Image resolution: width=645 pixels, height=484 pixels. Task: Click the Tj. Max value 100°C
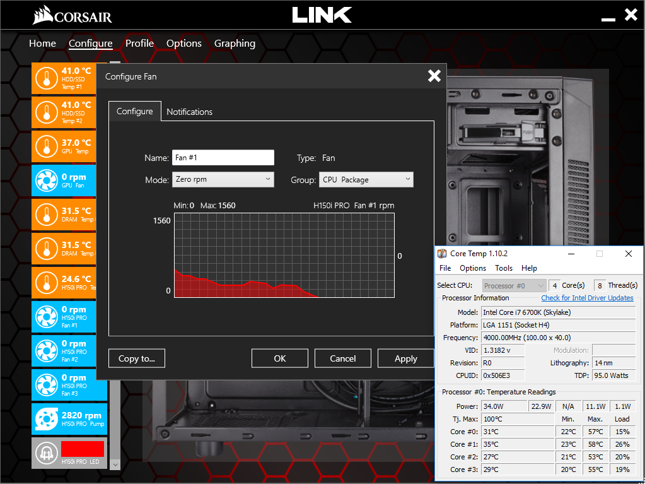[518, 419]
